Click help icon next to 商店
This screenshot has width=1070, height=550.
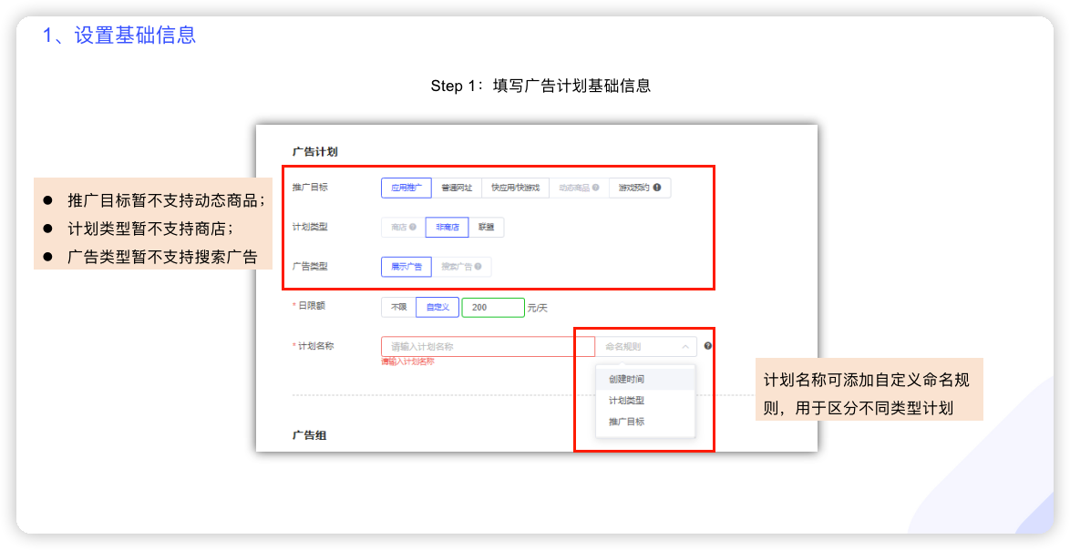(413, 228)
